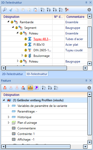Select the 3D-Teilestruktur tab
The image size is (93, 150).
(x=37, y=74)
